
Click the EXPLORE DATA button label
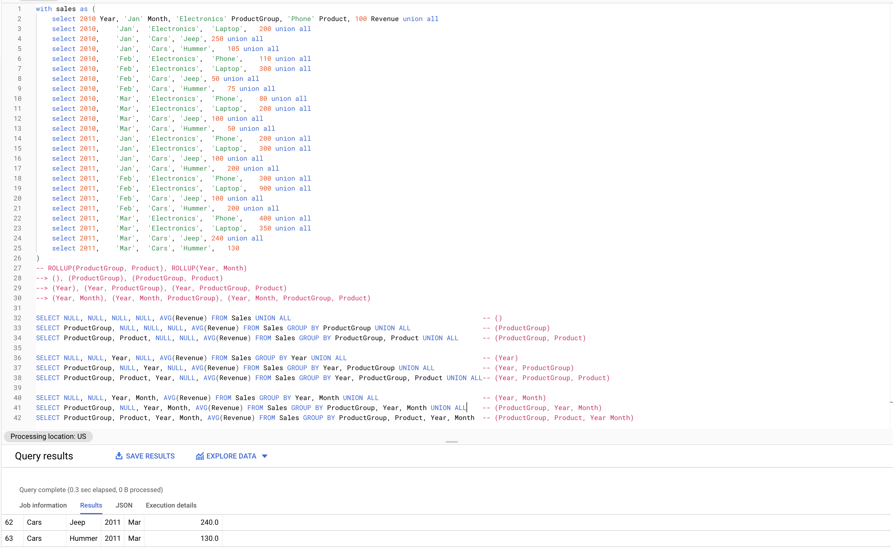point(231,456)
